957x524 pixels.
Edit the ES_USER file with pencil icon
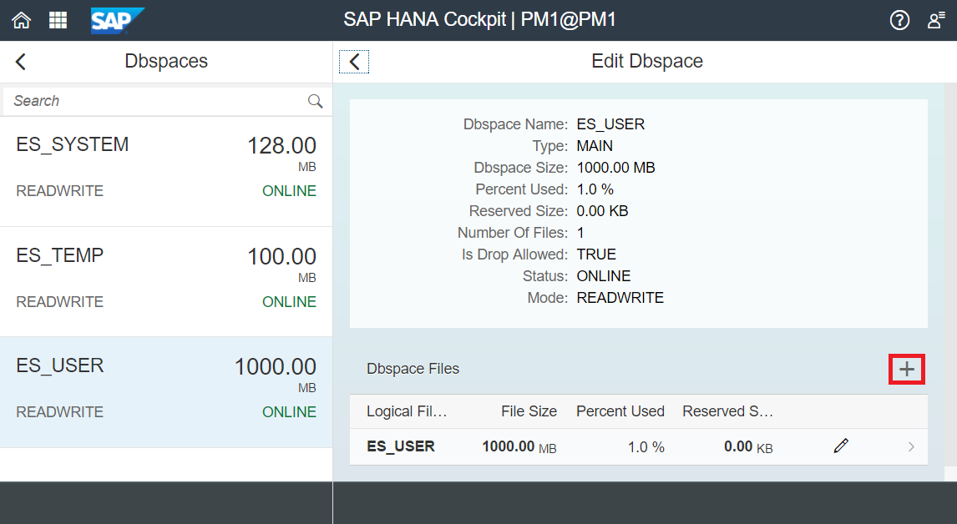[x=841, y=446]
